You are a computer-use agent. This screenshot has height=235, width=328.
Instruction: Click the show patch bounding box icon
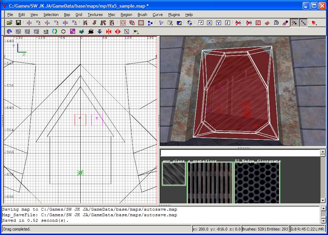click(x=258, y=23)
